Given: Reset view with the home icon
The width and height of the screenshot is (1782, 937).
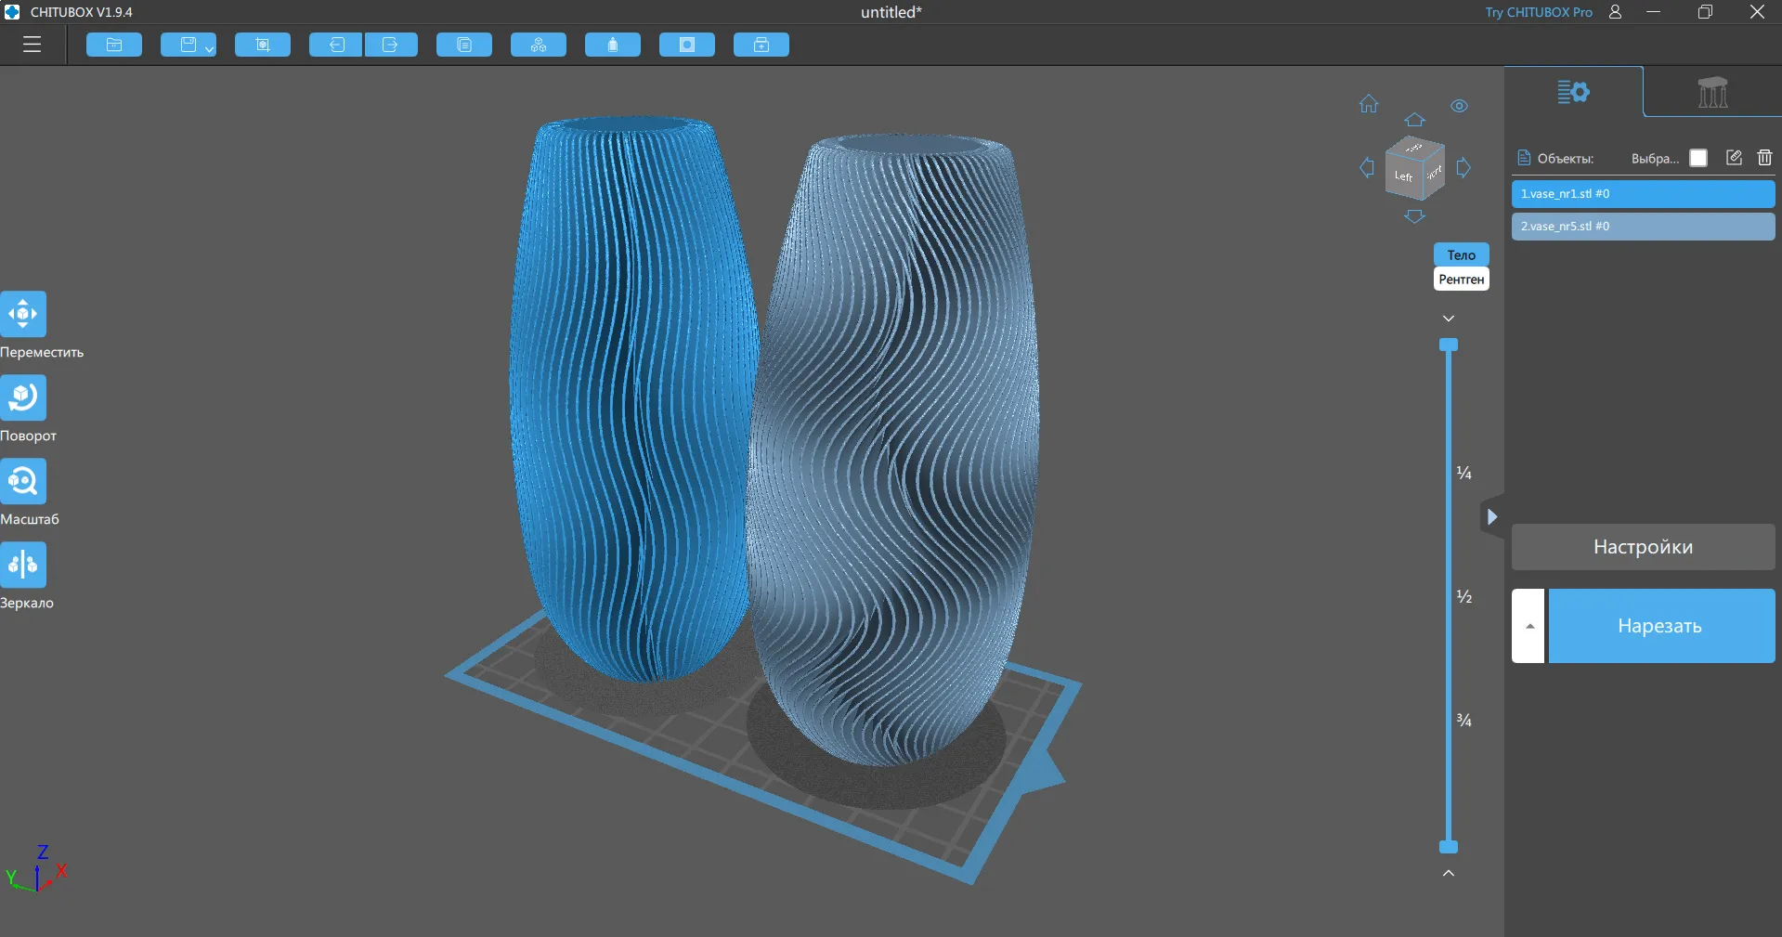Looking at the screenshot, I should coord(1369,104).
